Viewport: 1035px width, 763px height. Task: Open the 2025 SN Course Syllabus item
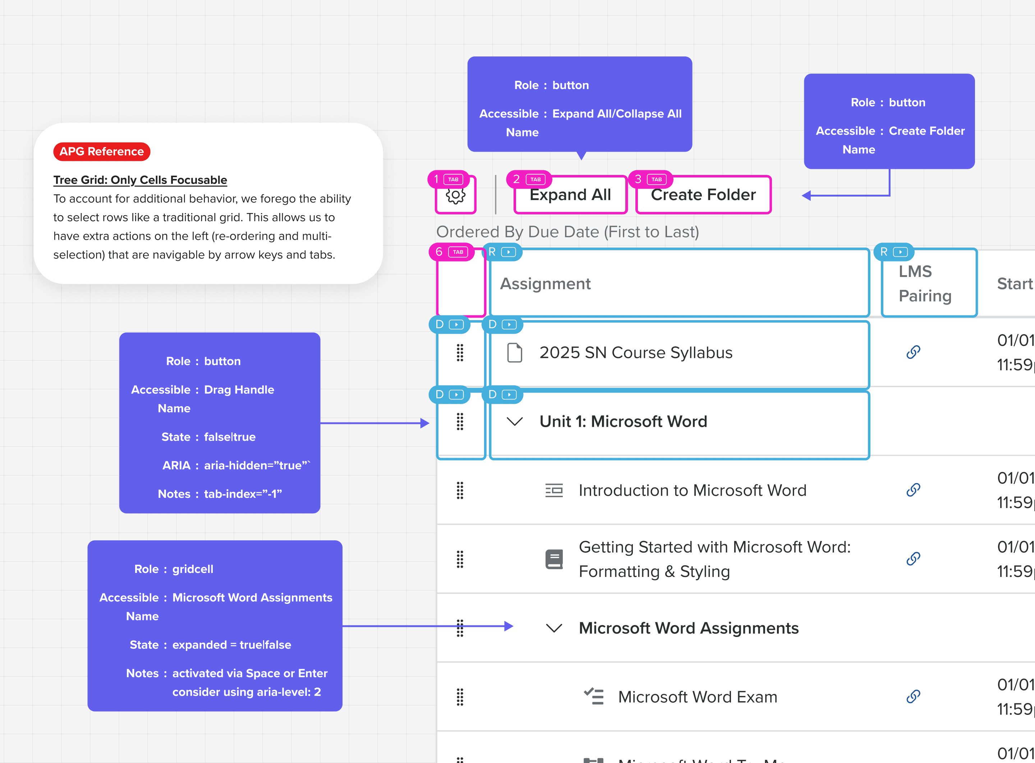[635, 352]
